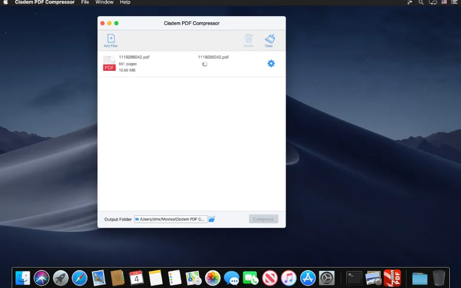Viewport: 461px width, 288px height.
Task: Click the Add Files icon
Action: coord(111,41)
